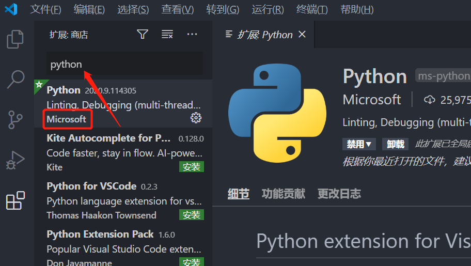This screenshot has height=266, width=471.
Task: Open 选择(S) menu
Action: click(133, 10)
